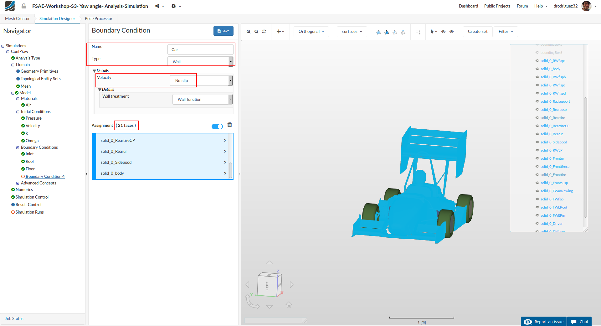Open the Help menu
The height and width of the screenshot is (326, 601).
tap(541, 6)
